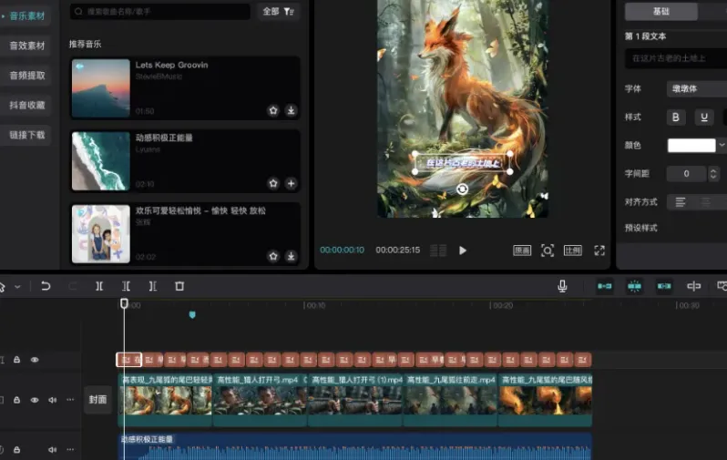
Task: Select left text alignment
Action: coord(681,202)
